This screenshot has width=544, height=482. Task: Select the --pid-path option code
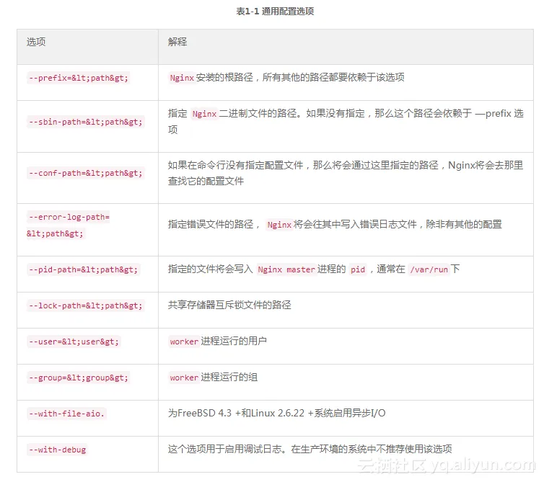pos(83,269)
